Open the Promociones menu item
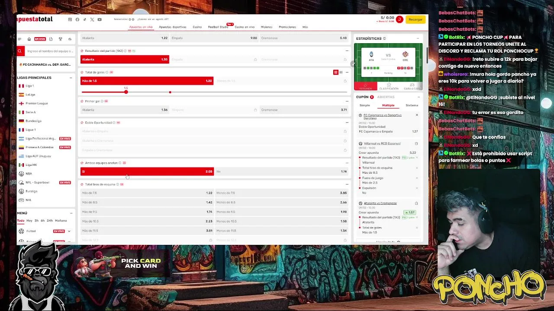 tap(287, 27)
